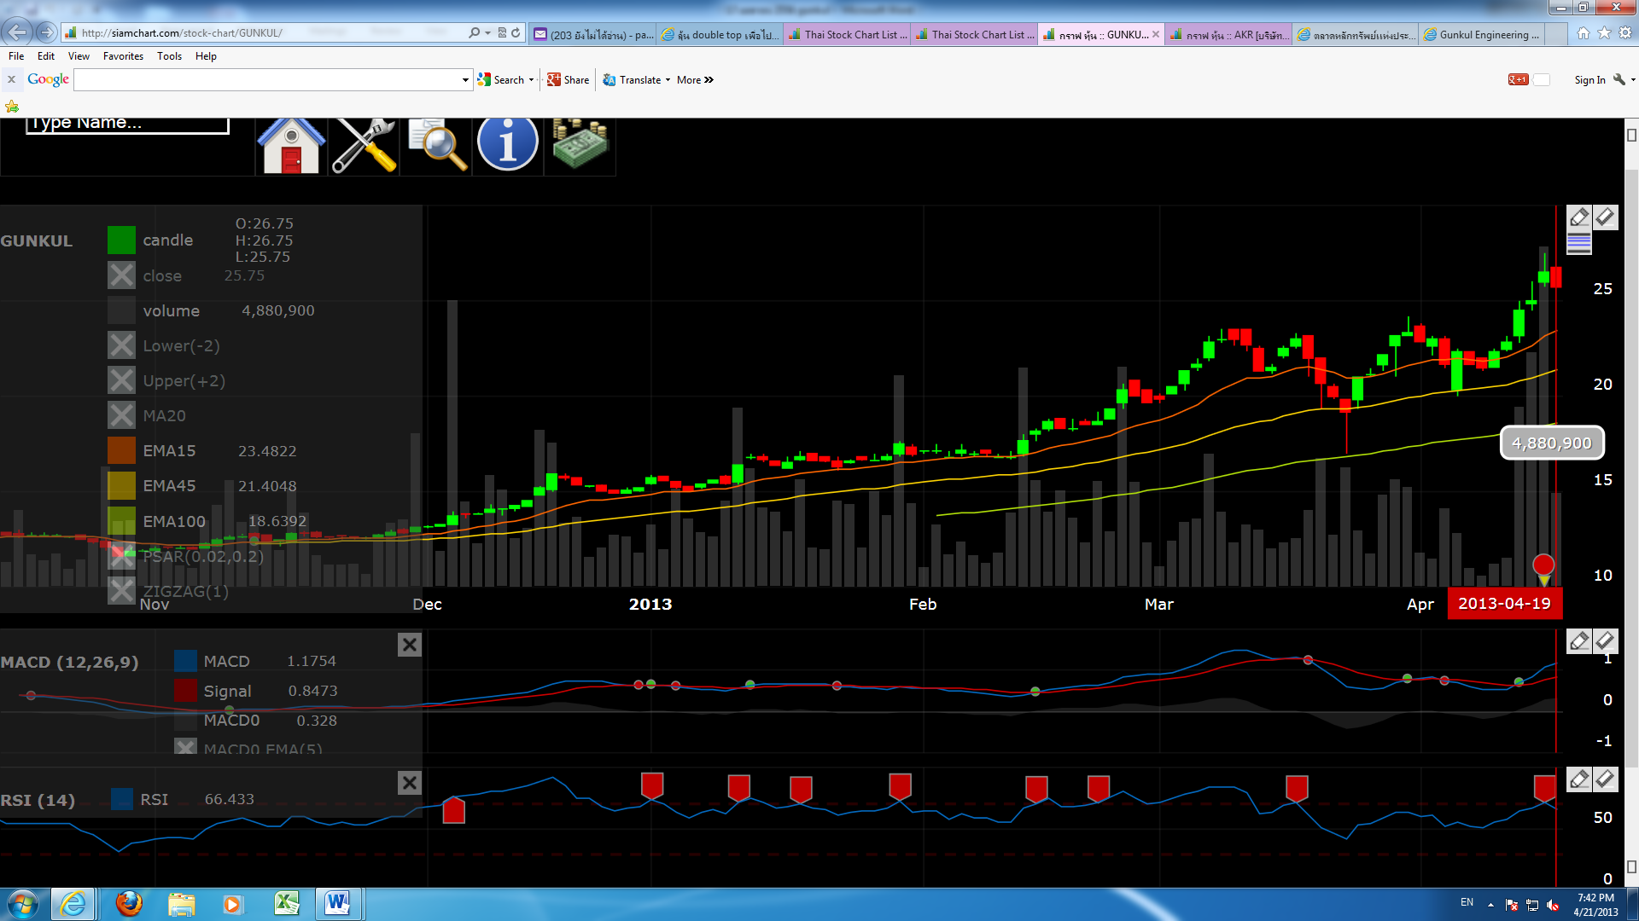
Task: Select the pencil tool on RSI panel
Action: (1579, 779)
